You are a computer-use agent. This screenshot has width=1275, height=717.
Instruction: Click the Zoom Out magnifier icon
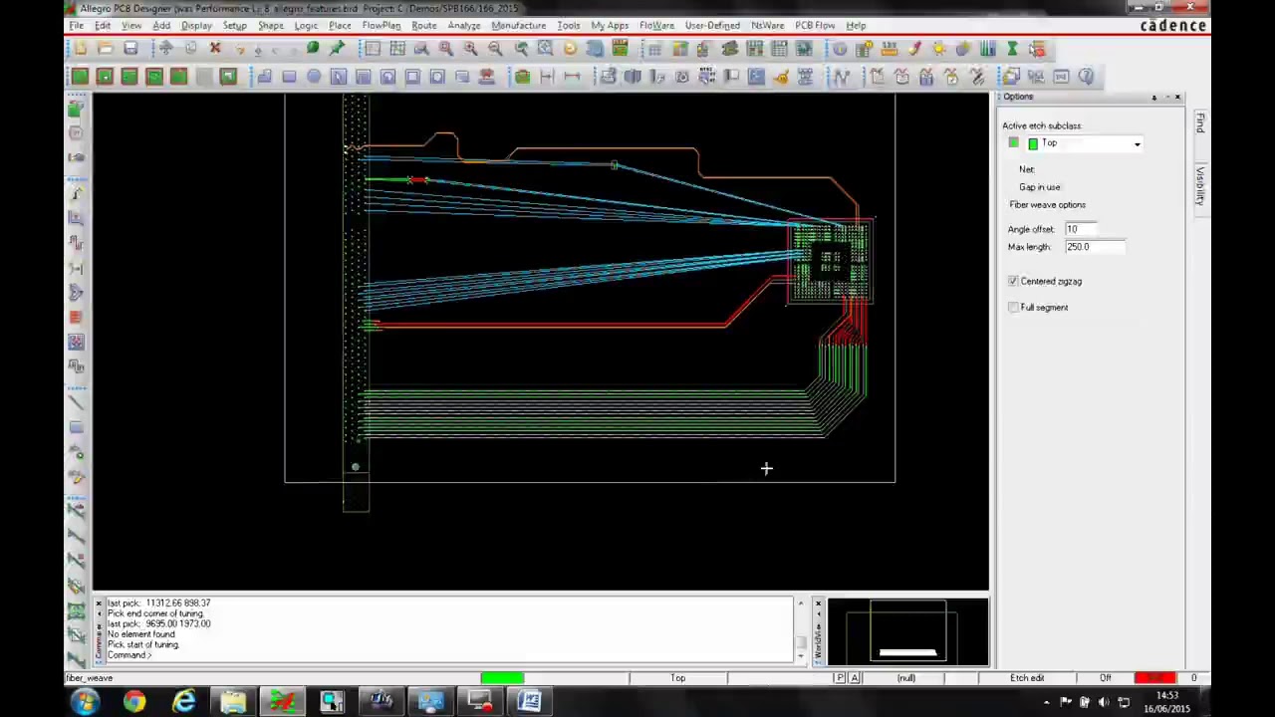(495, 49)
